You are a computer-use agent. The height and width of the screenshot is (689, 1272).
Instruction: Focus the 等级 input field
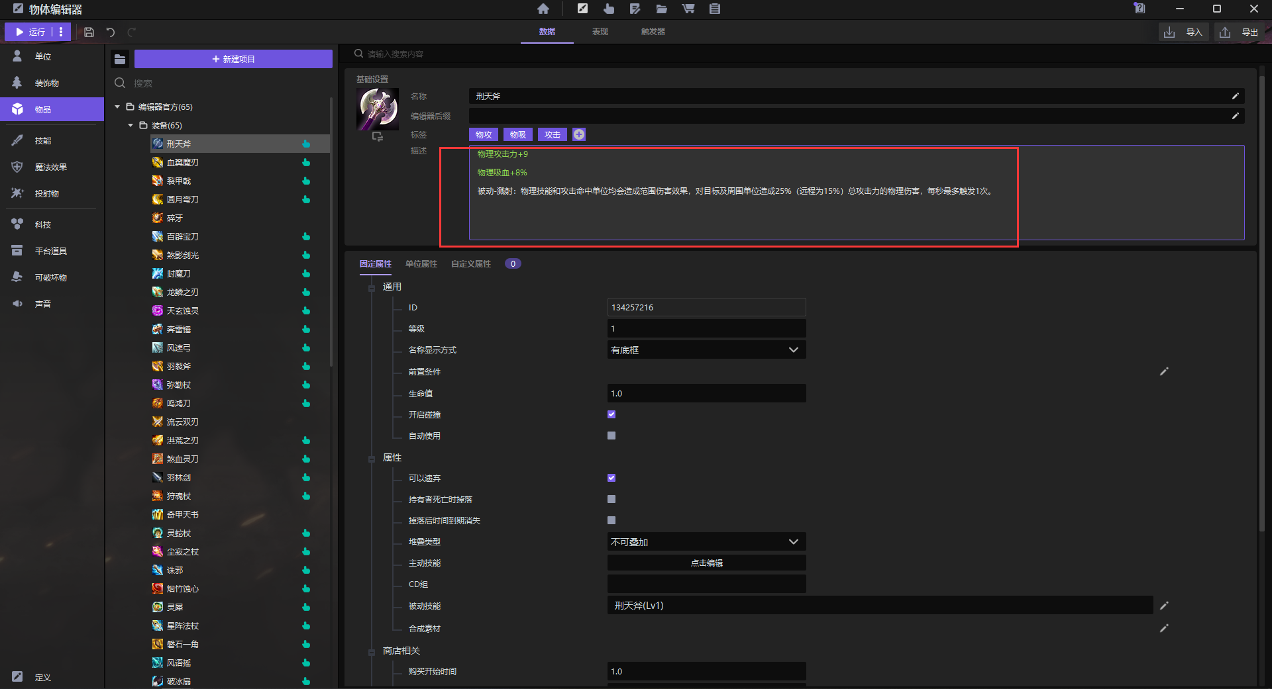tap(706, 328)
